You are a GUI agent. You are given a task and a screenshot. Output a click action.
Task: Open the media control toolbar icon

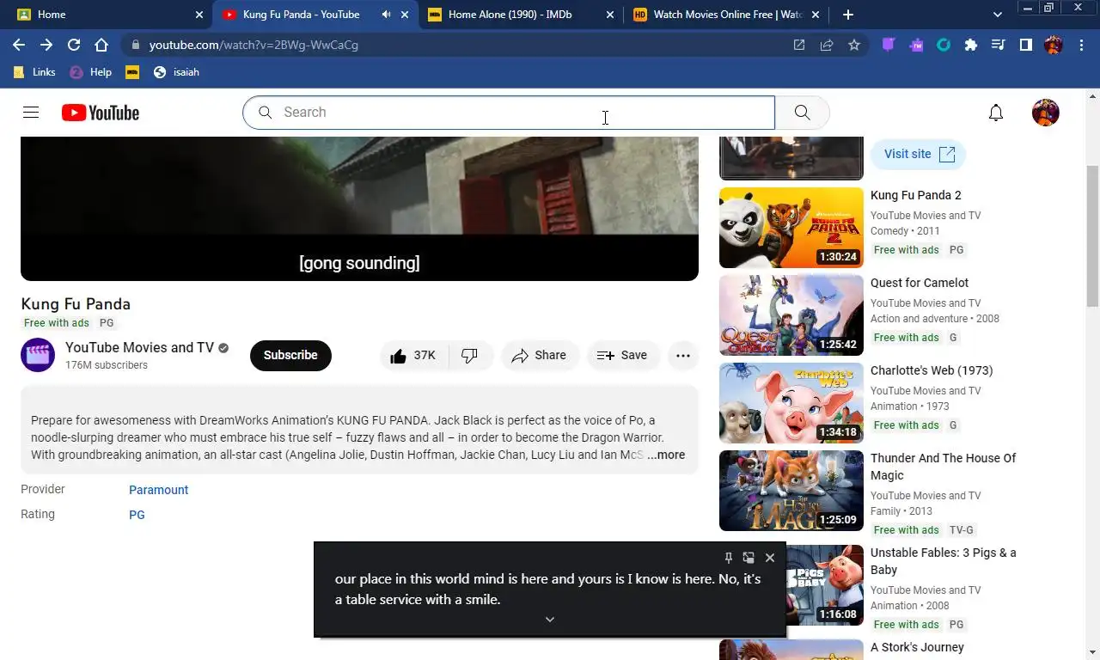point(999,45)
